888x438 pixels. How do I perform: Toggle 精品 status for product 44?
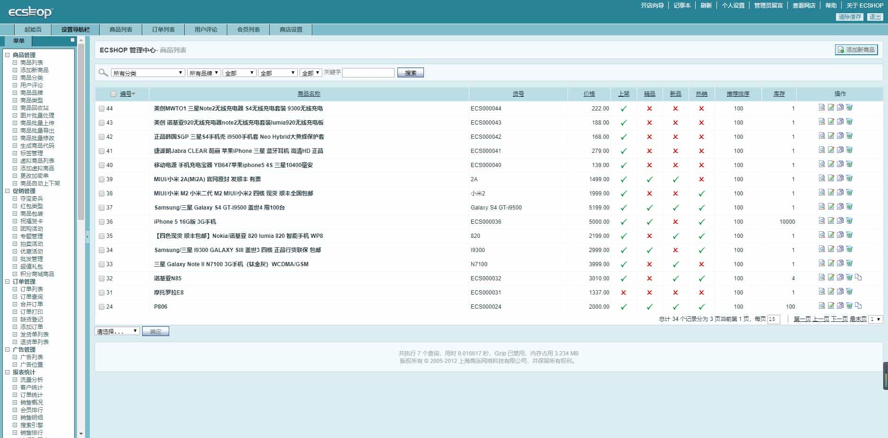(650, 108)
